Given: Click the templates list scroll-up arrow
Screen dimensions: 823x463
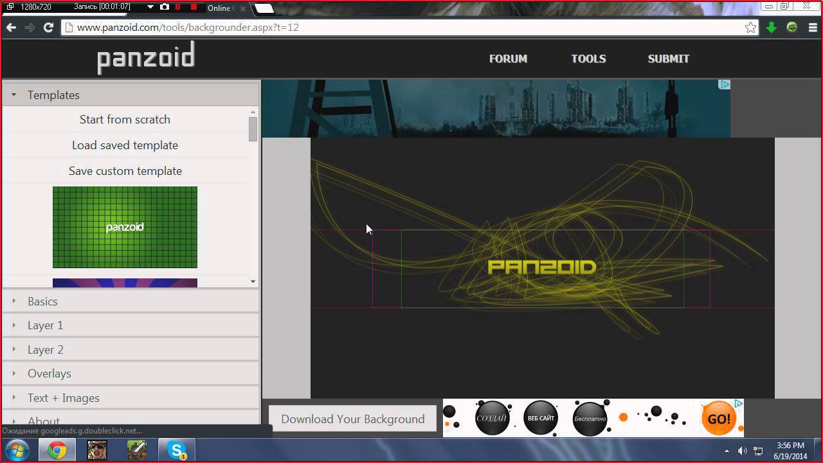Looking at the screenshot, I should [253, 112].
